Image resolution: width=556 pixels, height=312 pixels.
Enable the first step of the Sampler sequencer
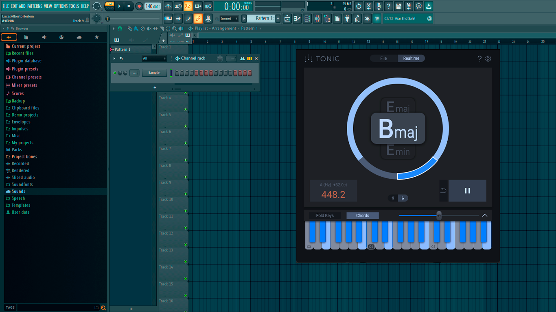click(x=177, y=73)
